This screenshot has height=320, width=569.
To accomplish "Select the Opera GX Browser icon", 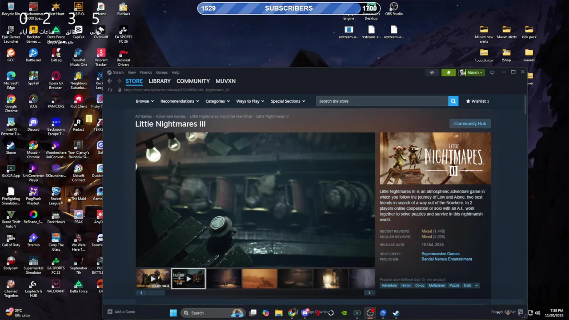I will click(x=56, y=80).
